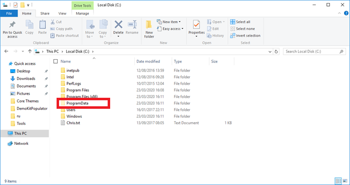Screen dimensions: 350x185
Task: Open the Easy access dropdown
Action: (x=170, y=29)
